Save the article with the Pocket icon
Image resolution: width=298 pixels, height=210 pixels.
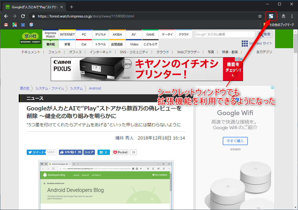click(x=120, y=152)
